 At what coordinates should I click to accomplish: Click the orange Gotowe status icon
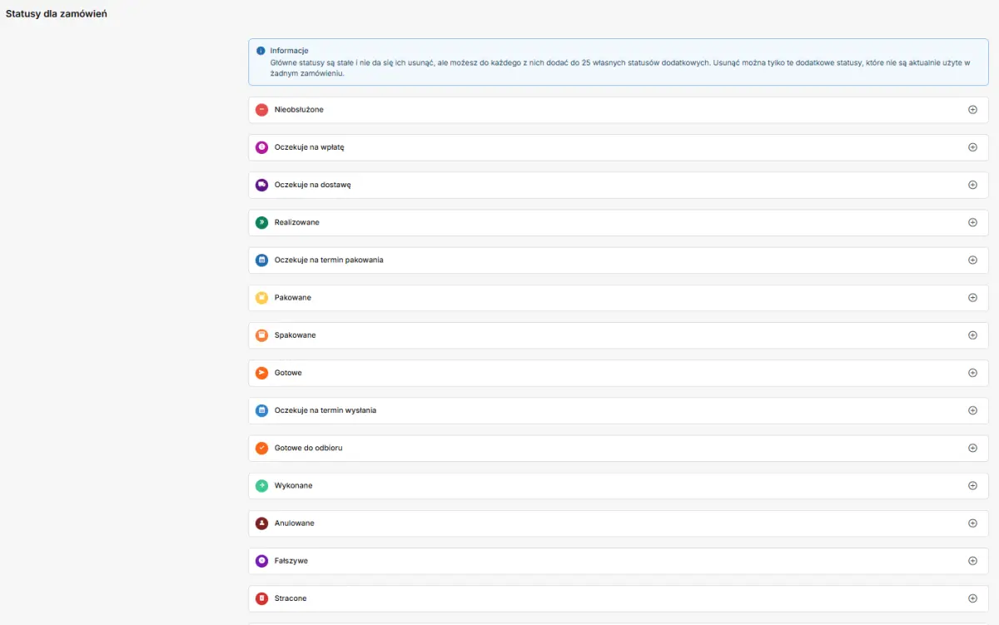tap(261, 373)
